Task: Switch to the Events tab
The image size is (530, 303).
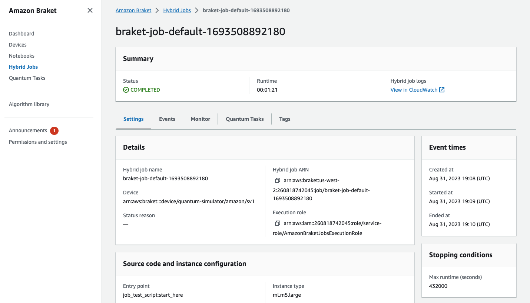Action: [x=167, y=119]
